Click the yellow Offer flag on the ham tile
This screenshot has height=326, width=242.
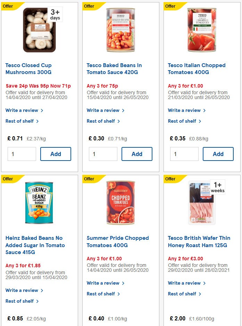click(170, 179)
